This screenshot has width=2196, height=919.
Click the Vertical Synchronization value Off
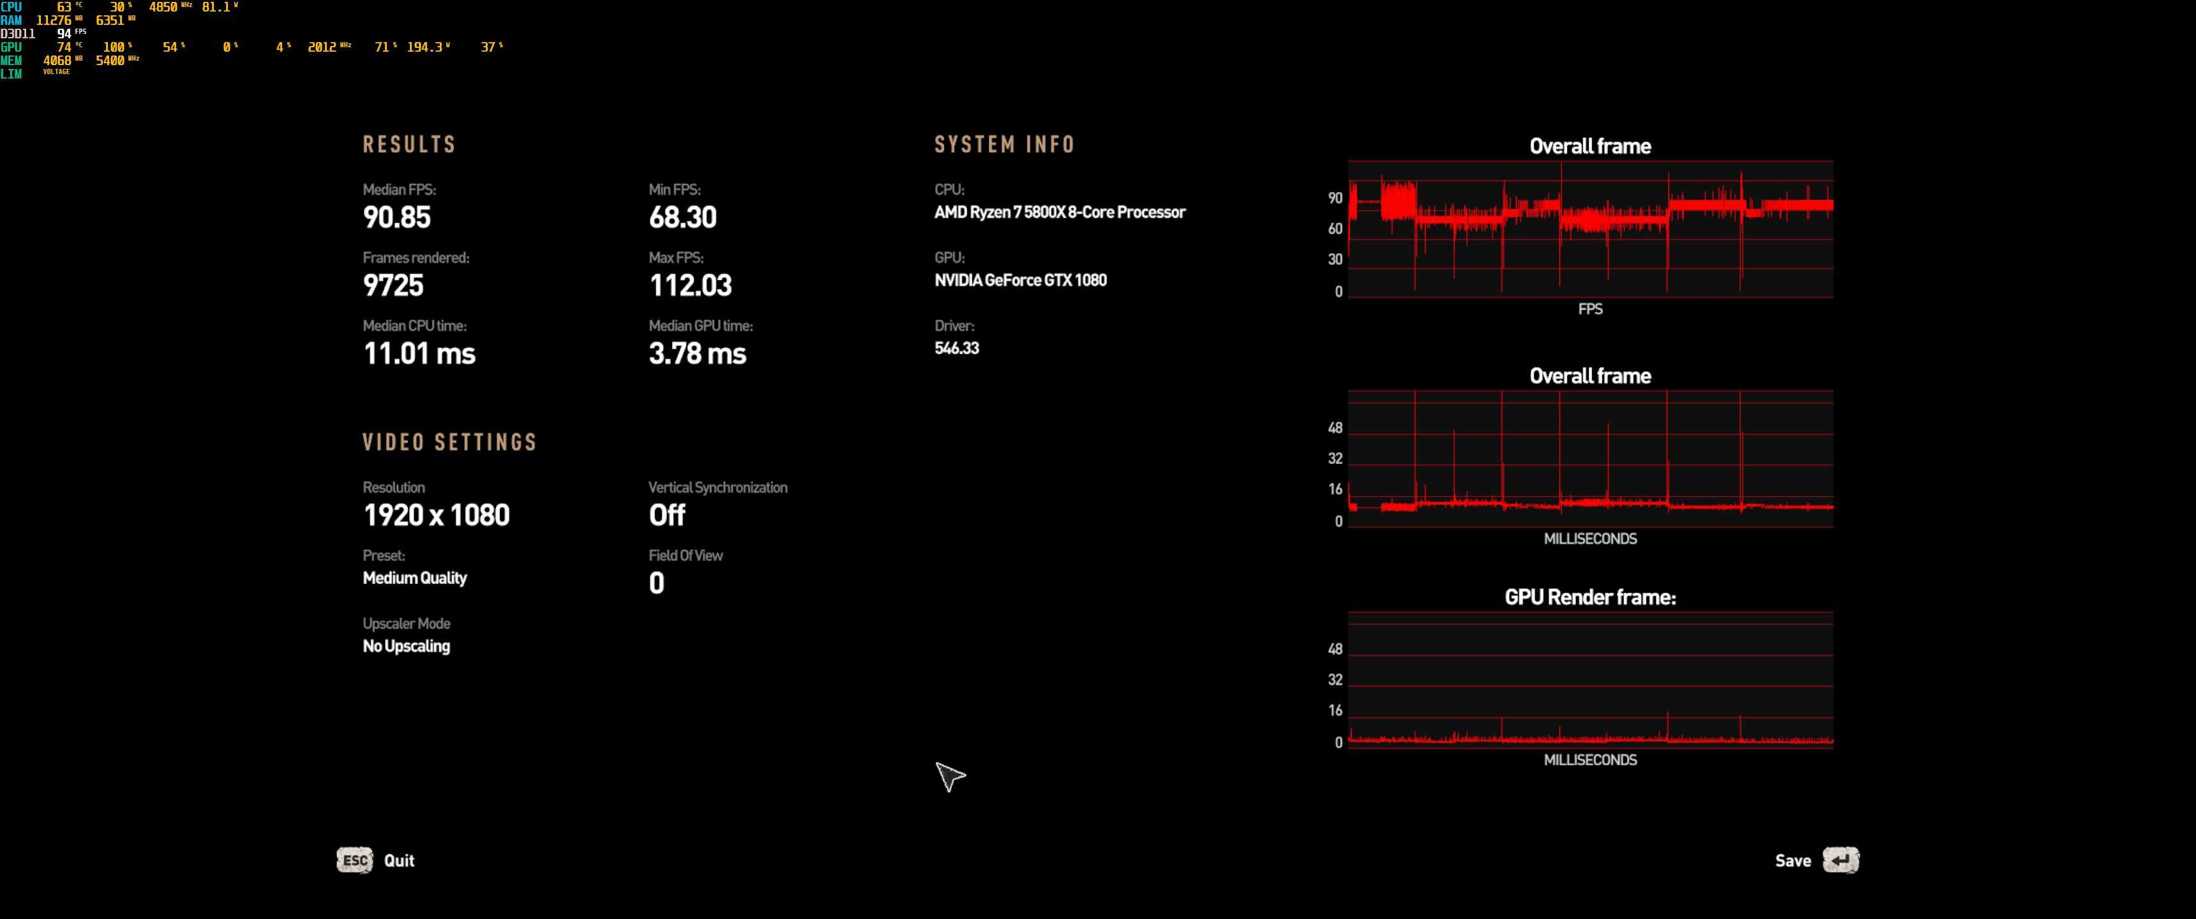(666, 515)
